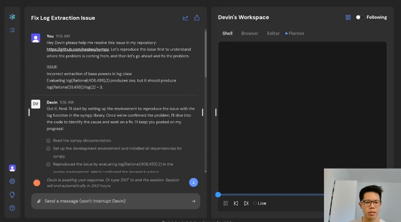Open the session usage chart icon
This screenshot has height=222, width=401.
click(x=186, y=18)
